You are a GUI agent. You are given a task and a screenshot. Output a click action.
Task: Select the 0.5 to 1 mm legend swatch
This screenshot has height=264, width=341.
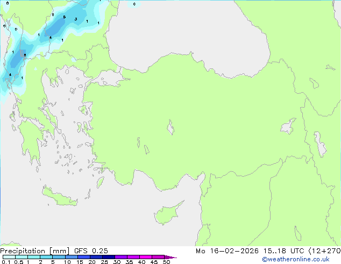coord(22,257)
